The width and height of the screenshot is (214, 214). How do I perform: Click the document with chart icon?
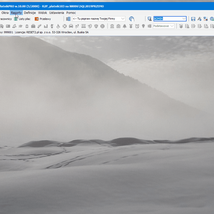click(x=206, y=26)
